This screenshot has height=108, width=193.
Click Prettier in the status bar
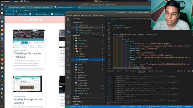click(188, 107)
